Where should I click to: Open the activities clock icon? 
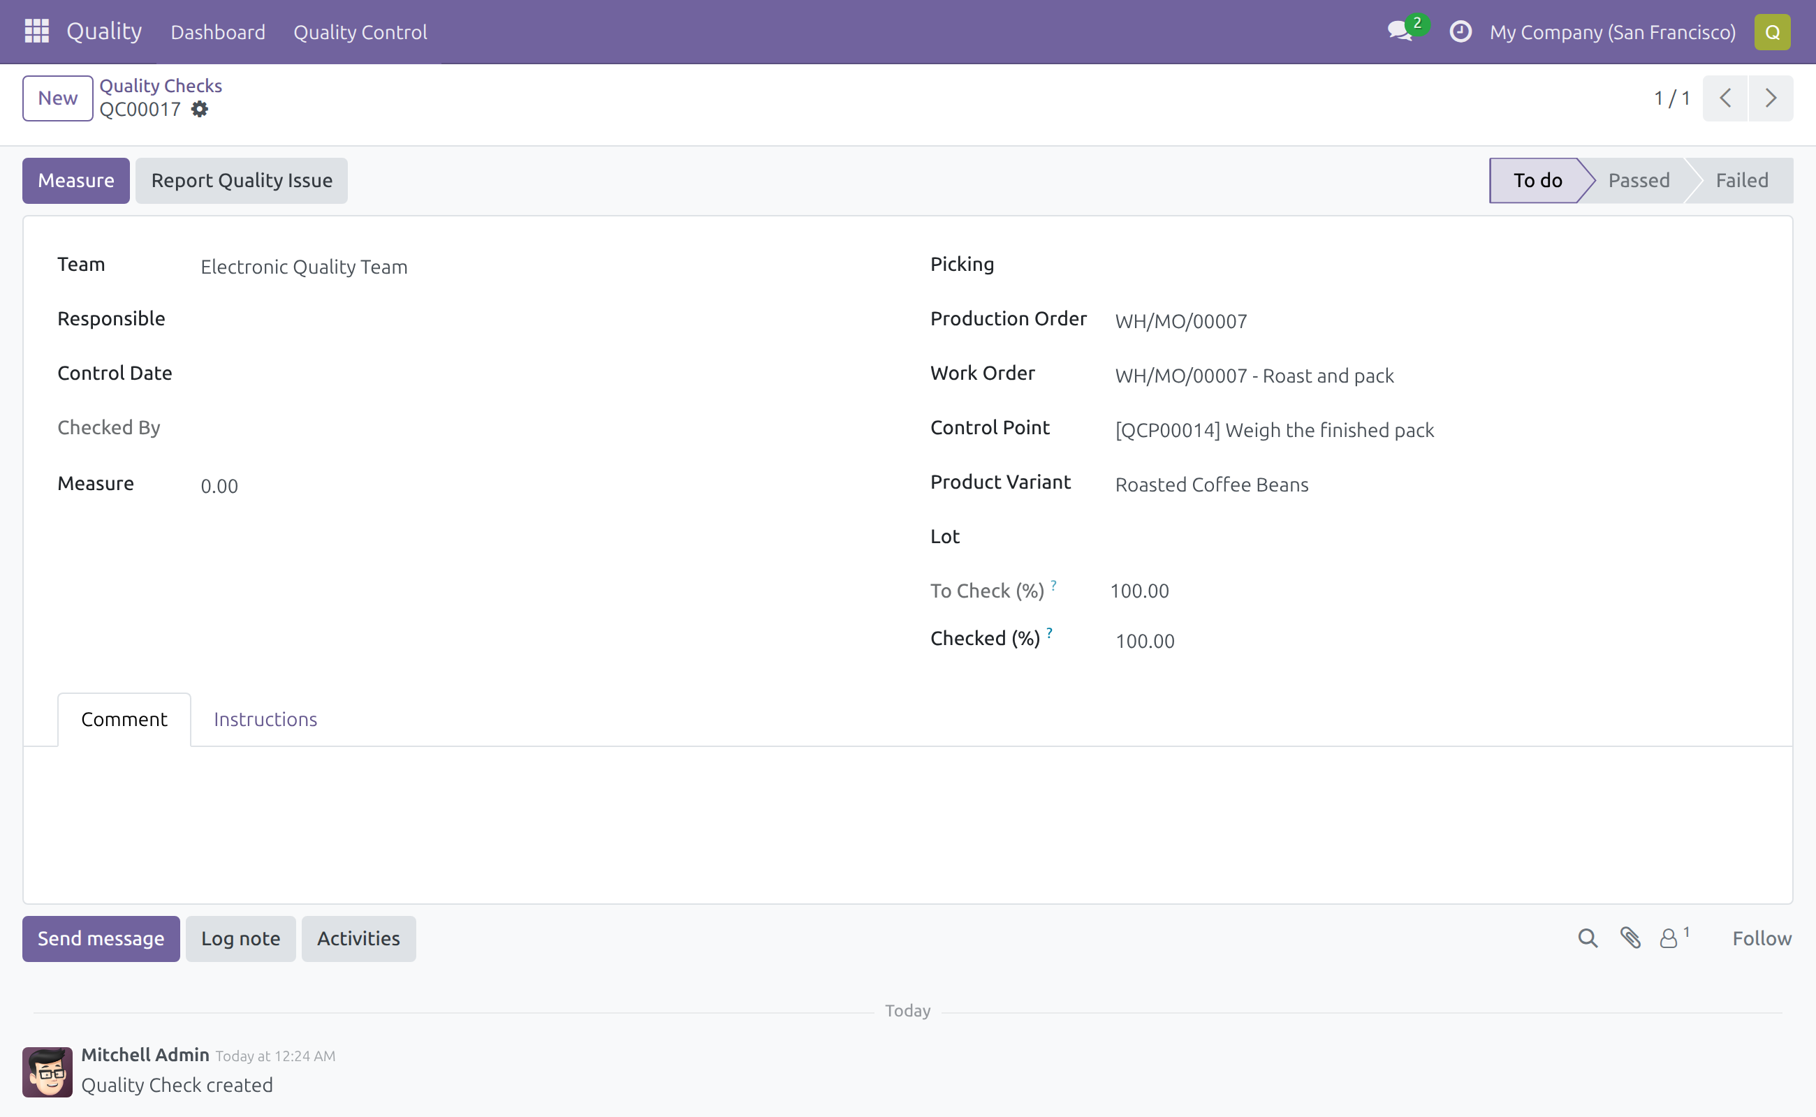coord(1460,32)
